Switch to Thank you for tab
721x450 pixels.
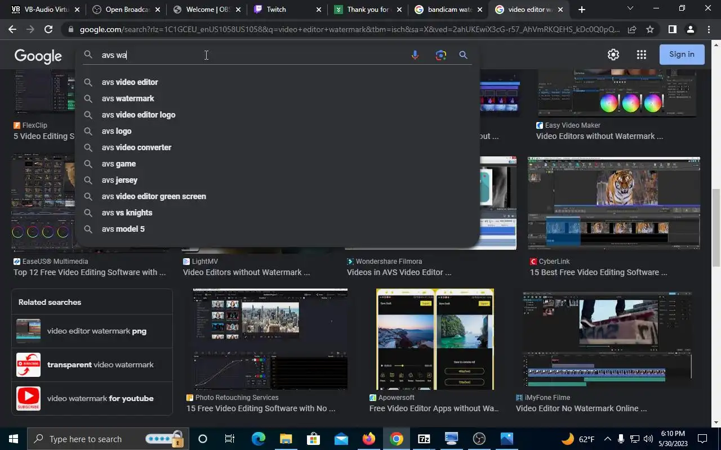click(x=369, y=10)
